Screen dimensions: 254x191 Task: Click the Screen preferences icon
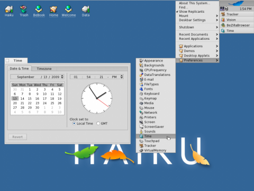pyautogui.click(x=141, y=122)
